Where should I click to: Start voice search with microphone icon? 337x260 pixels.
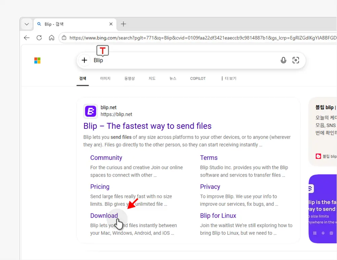pos(284,60)
